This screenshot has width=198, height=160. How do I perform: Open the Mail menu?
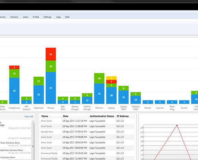pyautogui.click(x=67, y=17)
